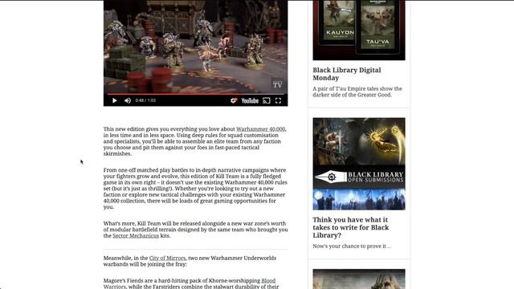Viewport: 514px width, 289px height.
Task: Mute the video volume speaker icon
Action: pyautogui.click(x=128, y=100)
